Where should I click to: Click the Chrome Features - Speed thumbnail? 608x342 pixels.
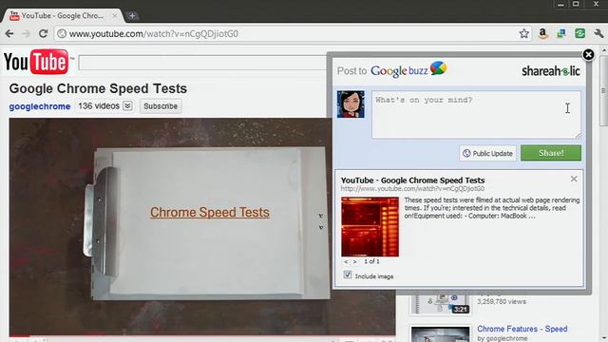[x=441, y=334]
